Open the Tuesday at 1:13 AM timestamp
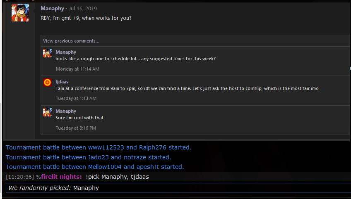 tap(76, 98)
